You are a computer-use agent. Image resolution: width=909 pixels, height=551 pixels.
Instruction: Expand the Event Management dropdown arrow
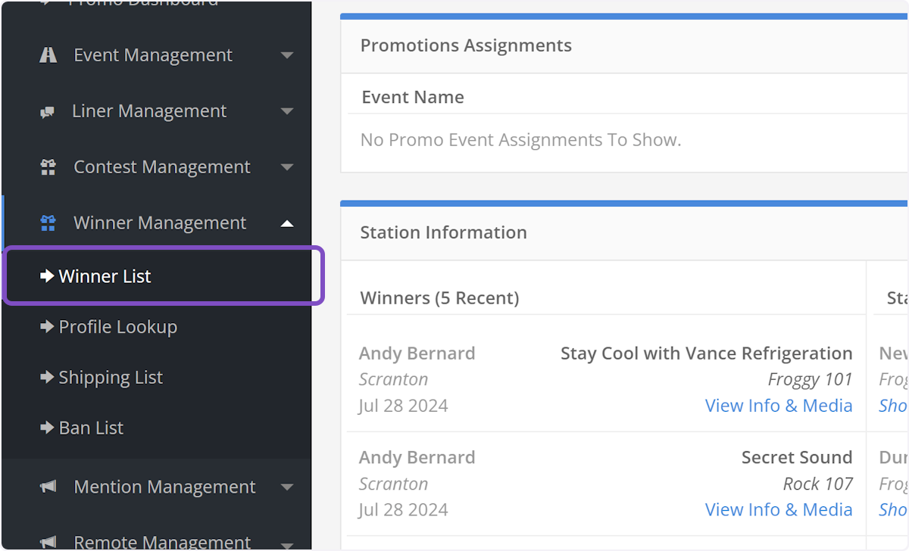point(286,55)
